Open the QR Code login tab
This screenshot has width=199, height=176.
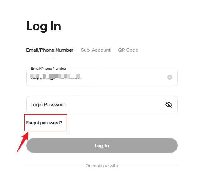tap(128, 50)
